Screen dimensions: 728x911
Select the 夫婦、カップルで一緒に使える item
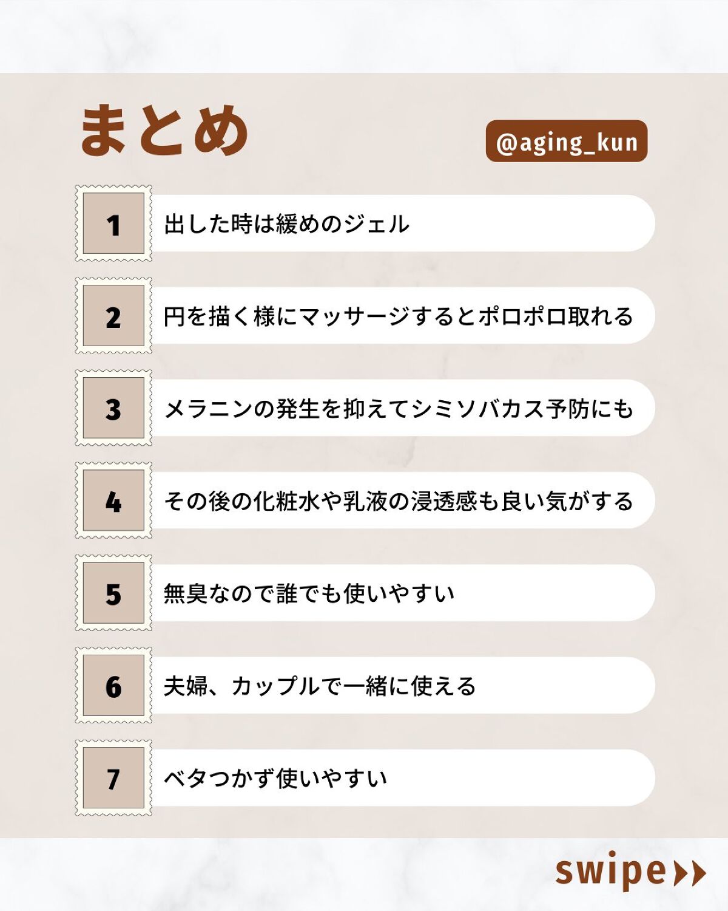(320, 686)
